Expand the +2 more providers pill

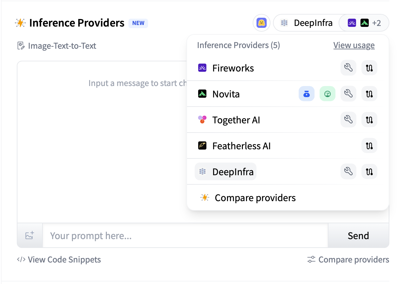click(x=364, y=23)
